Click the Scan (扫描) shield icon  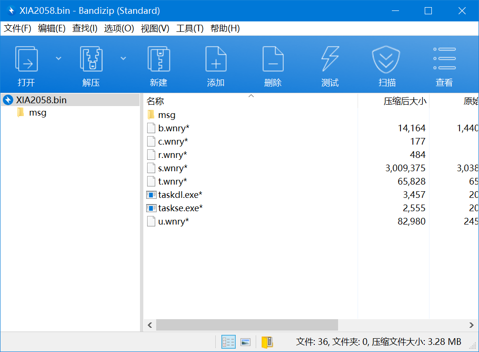pyautogui.click(x=387, y=59)
